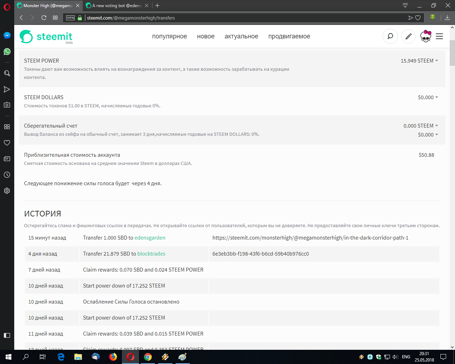Click account value $50.88
The height and width of the screenshot is (364, 455).
(427, 155)
